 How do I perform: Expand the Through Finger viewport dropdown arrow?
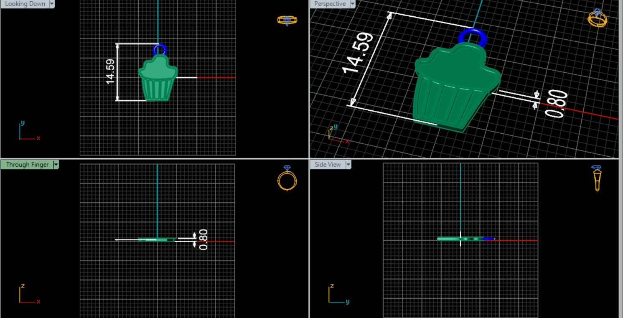(56, 165)
